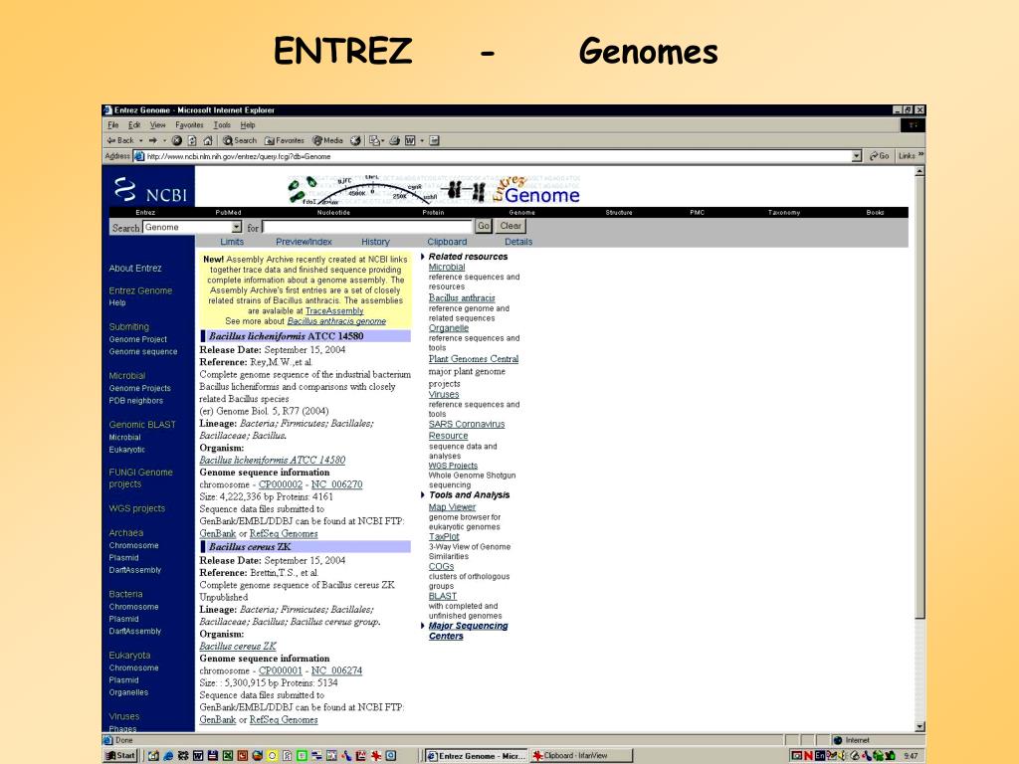Go to the Home page icon

click(208, 140)
